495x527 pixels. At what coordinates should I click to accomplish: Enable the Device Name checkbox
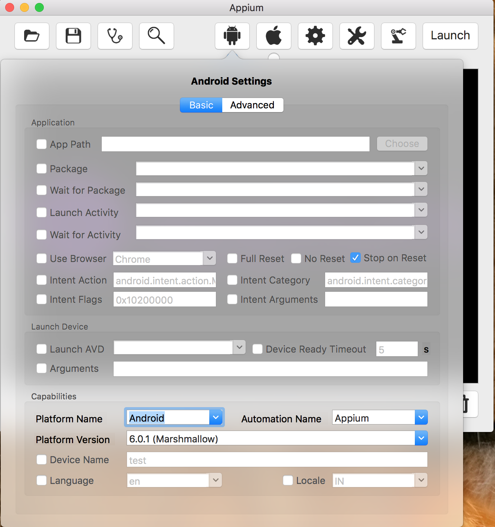point(42,460)
